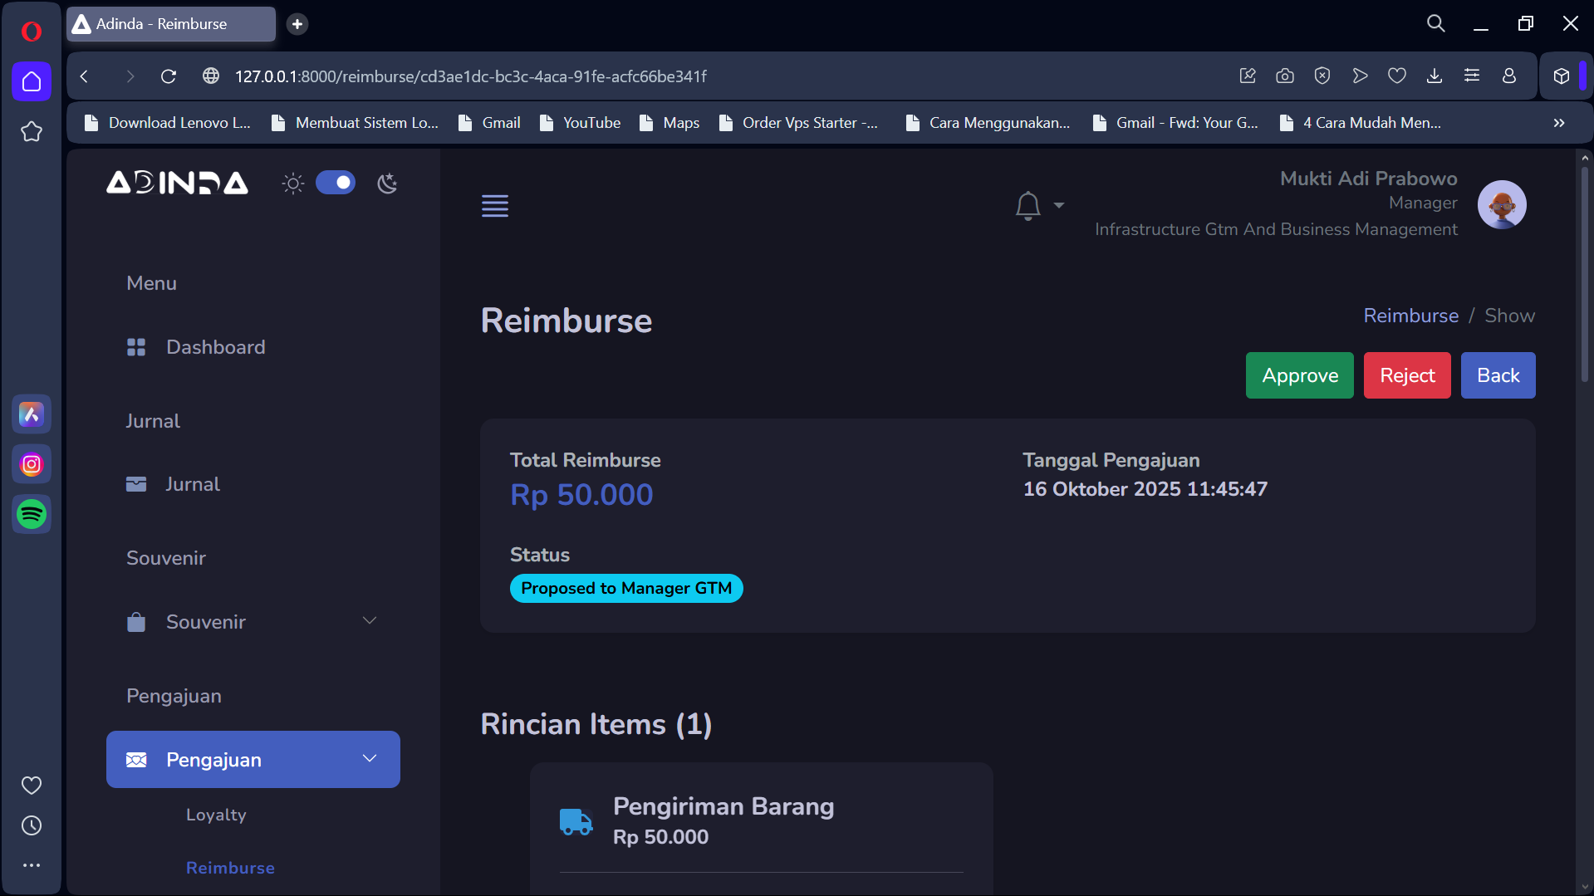Click the Reimburse breadcrumb link
The width and height of the screenshot is (1594, 896).
click(x=1410, y=316)
